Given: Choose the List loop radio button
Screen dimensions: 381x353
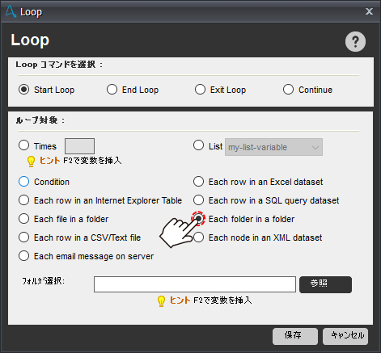Looking at the screenshot, I should 198,145.
